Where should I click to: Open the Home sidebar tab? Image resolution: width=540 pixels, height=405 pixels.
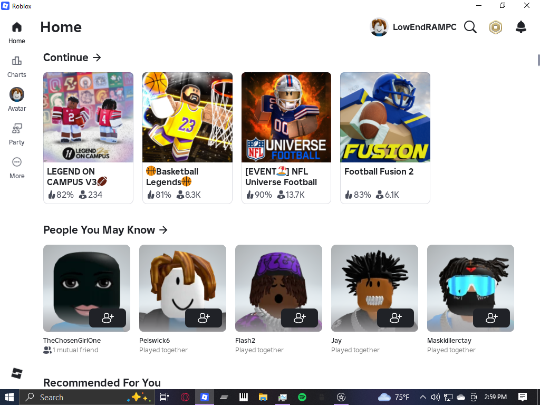coord(16,33)
